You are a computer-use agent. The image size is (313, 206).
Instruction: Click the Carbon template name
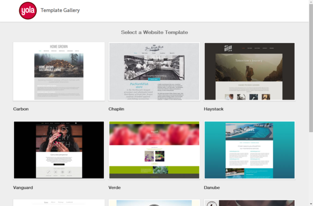click(x=21, y=109)
